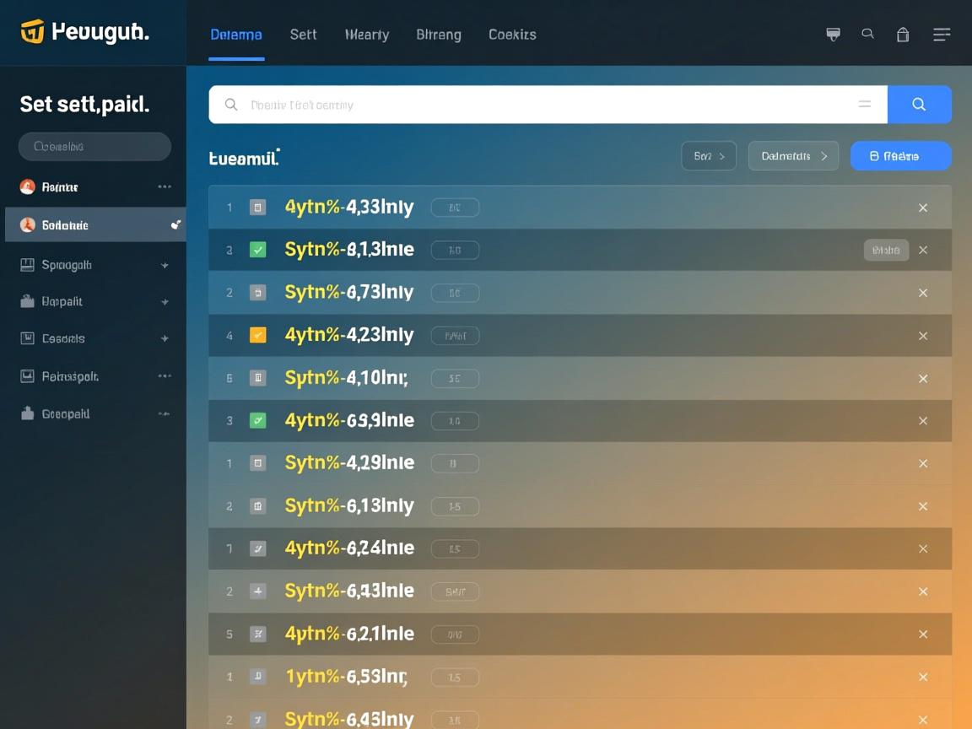Click the header magnifier search icon
The image size is (972, 729).
pos(867,34)
